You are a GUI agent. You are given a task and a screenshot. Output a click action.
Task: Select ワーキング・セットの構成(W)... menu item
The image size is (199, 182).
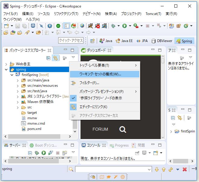[105, 74]
